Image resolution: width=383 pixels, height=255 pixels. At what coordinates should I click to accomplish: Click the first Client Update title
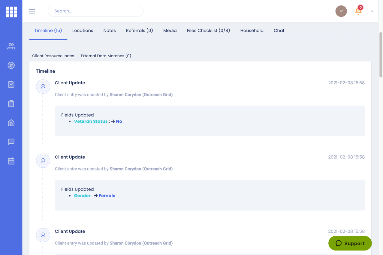point(70,83)
